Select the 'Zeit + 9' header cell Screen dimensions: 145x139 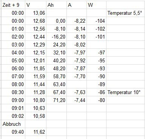click(13, 5)
